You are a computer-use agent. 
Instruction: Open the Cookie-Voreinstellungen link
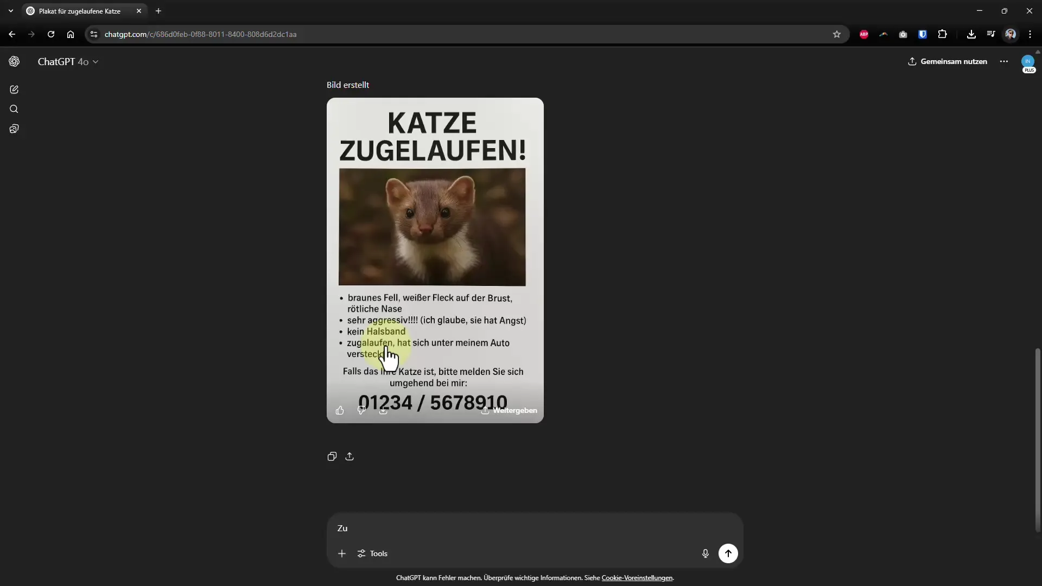(637, 578)
